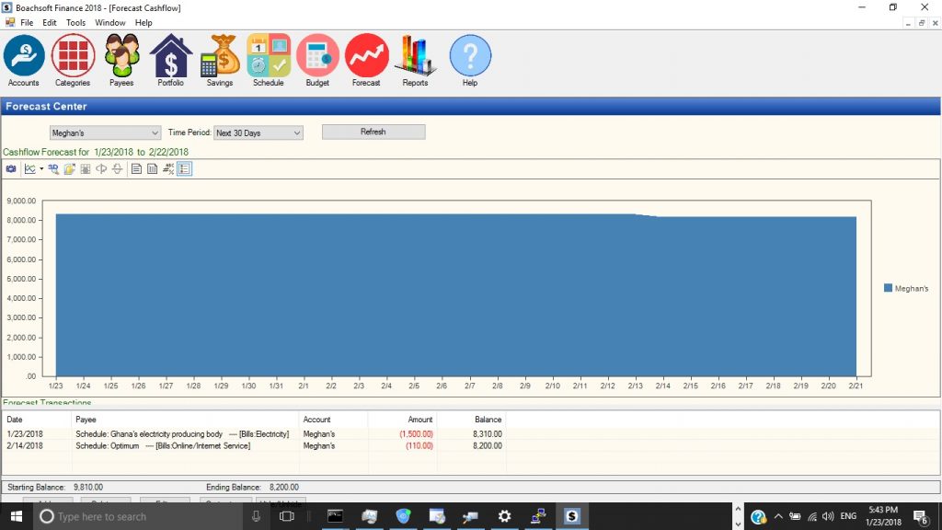The image size is (942, 530).
Task: Open the chart type dropdown arrow
Action: tap(41, 169)
